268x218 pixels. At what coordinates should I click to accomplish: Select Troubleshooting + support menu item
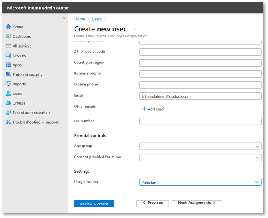[35, 122]
